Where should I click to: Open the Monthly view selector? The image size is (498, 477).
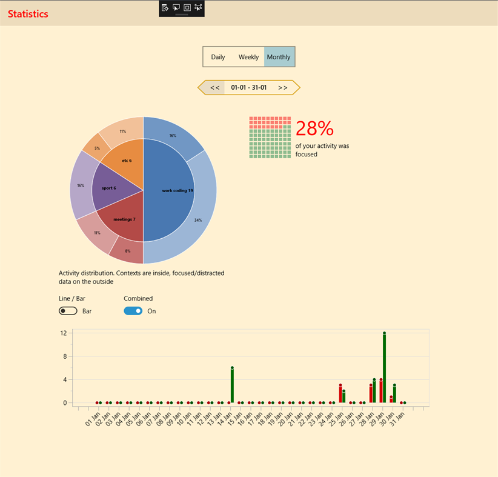click(279, 56)
